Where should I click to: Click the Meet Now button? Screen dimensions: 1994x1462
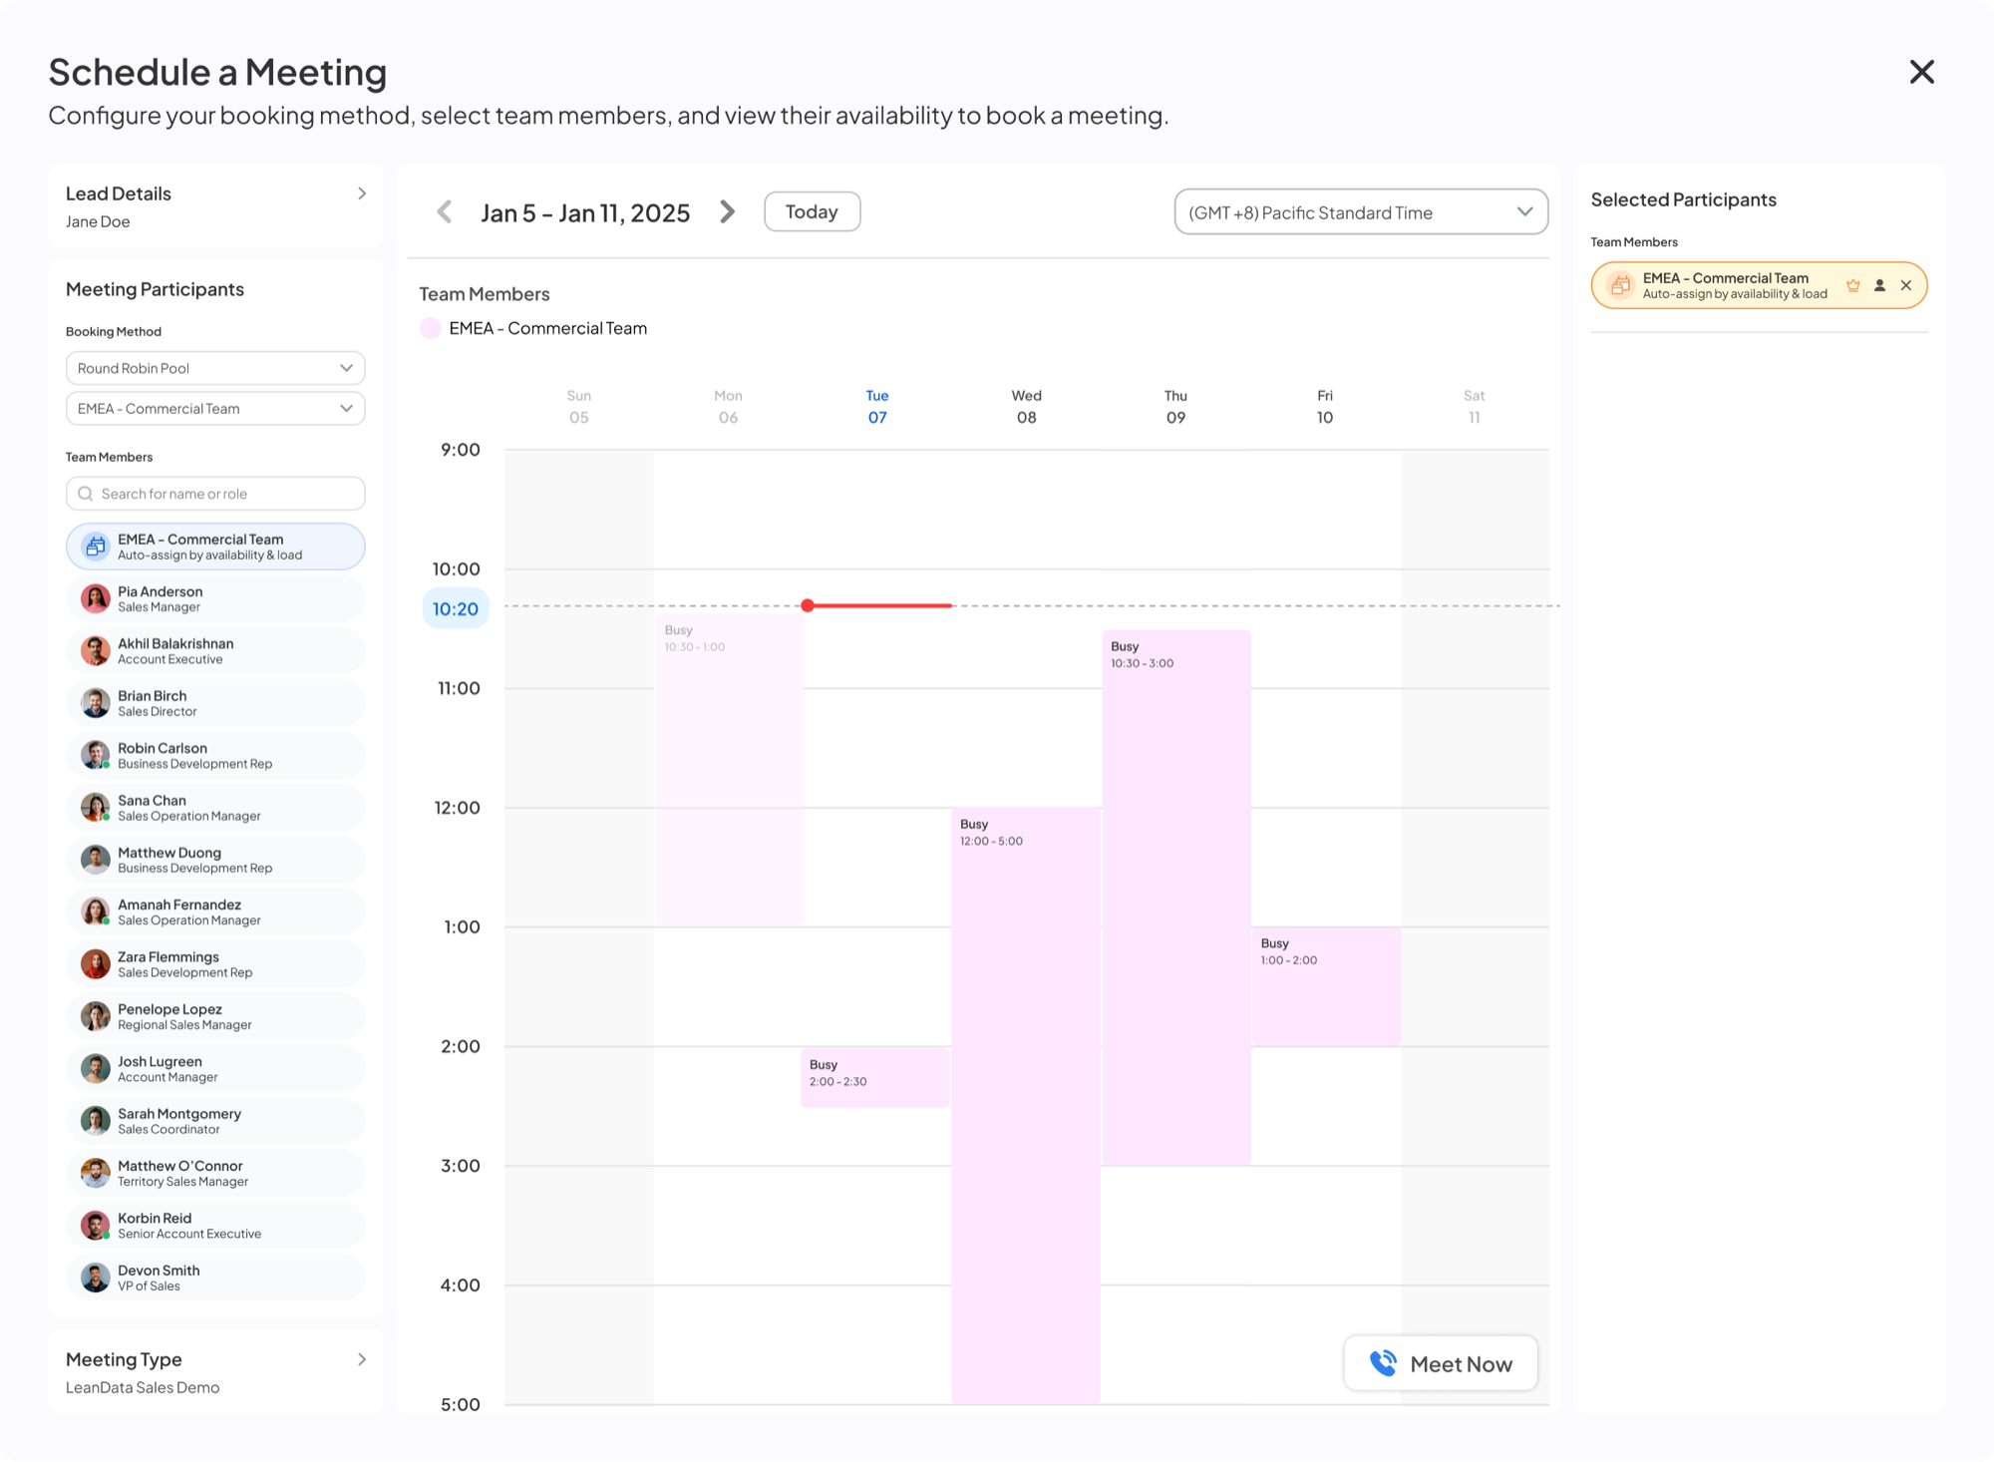(x=1441, y=1363)
